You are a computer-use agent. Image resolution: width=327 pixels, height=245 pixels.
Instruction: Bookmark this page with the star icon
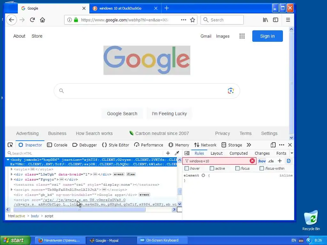coord(193,20)
